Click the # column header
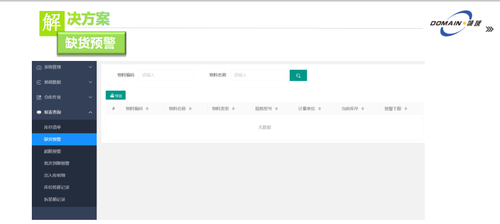 [x=114, y=109]
